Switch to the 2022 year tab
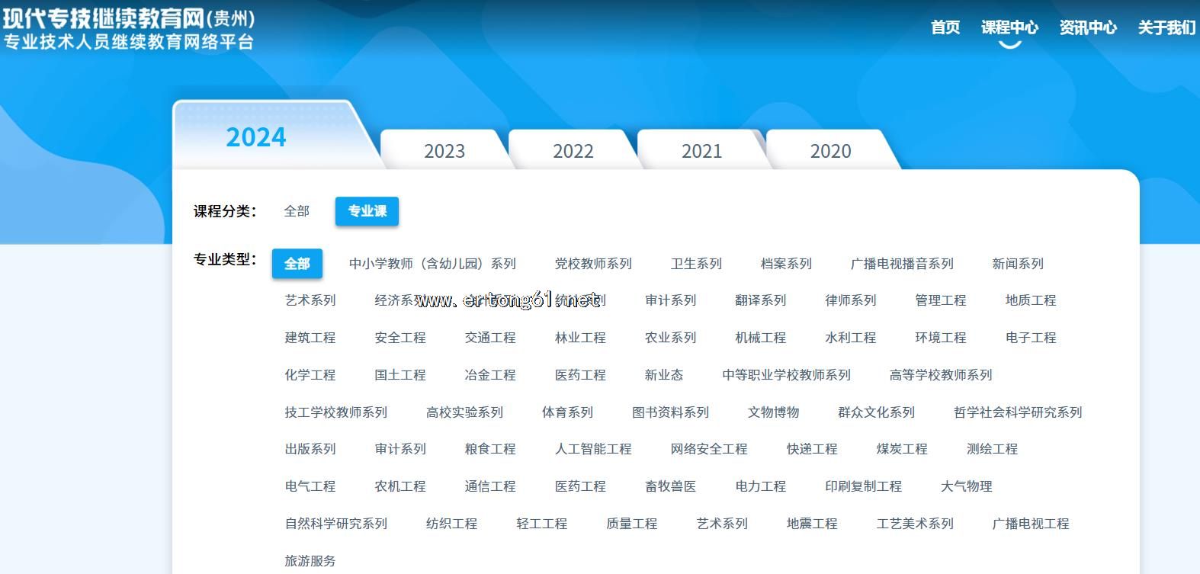Image resolution: width=1200 pixels, height=574 pixels. point(573,151)
